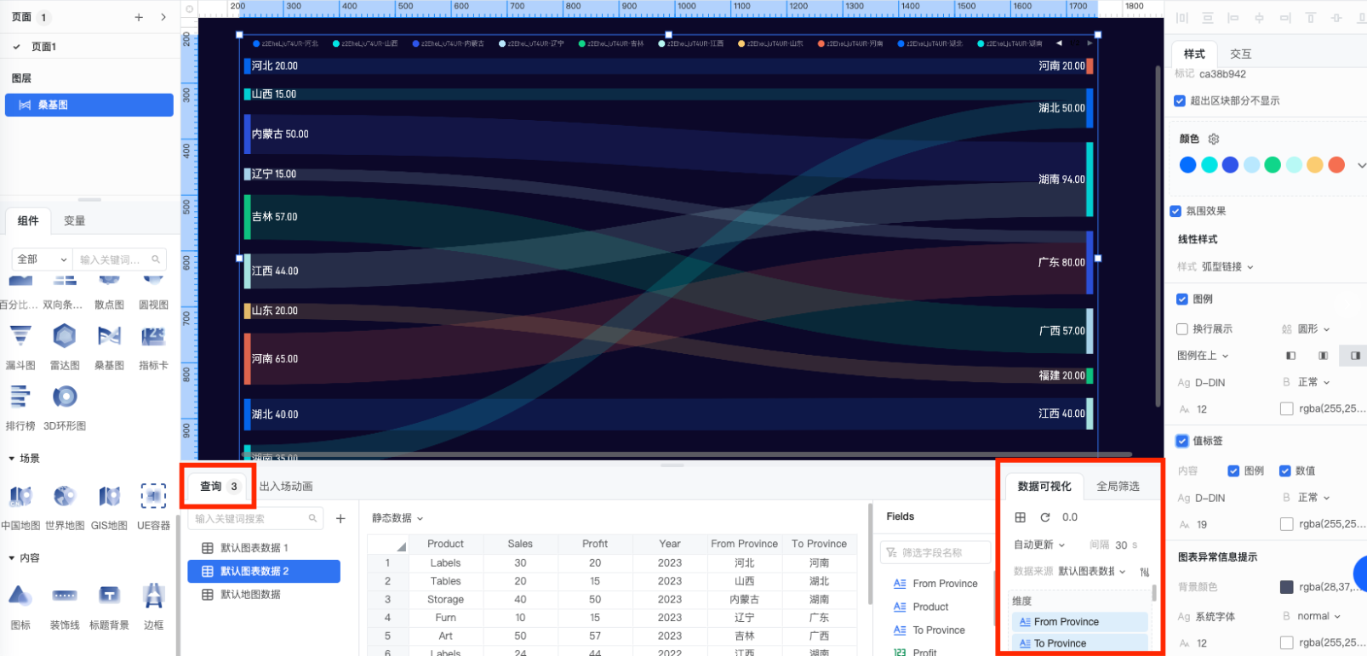Uncheck the 图例 section checkbox
The height and width of the screenshot is (656, 1367).
tap(1181, 299)
